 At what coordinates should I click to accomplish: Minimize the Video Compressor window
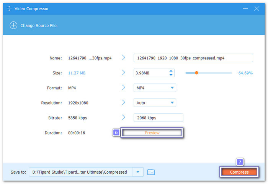pyautogui.click(x=245, y=8)
